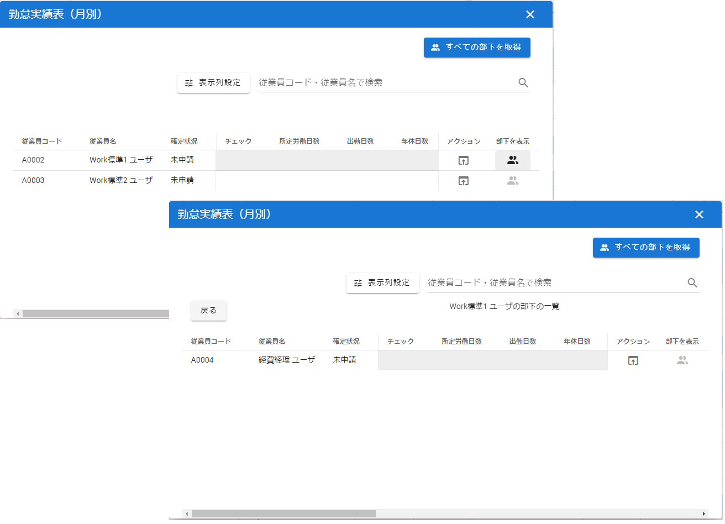Click search magnifier in back window

[x=523, y=83]
